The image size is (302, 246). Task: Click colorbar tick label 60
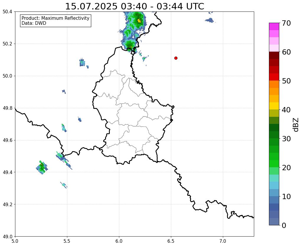click(x=286, y=52)
